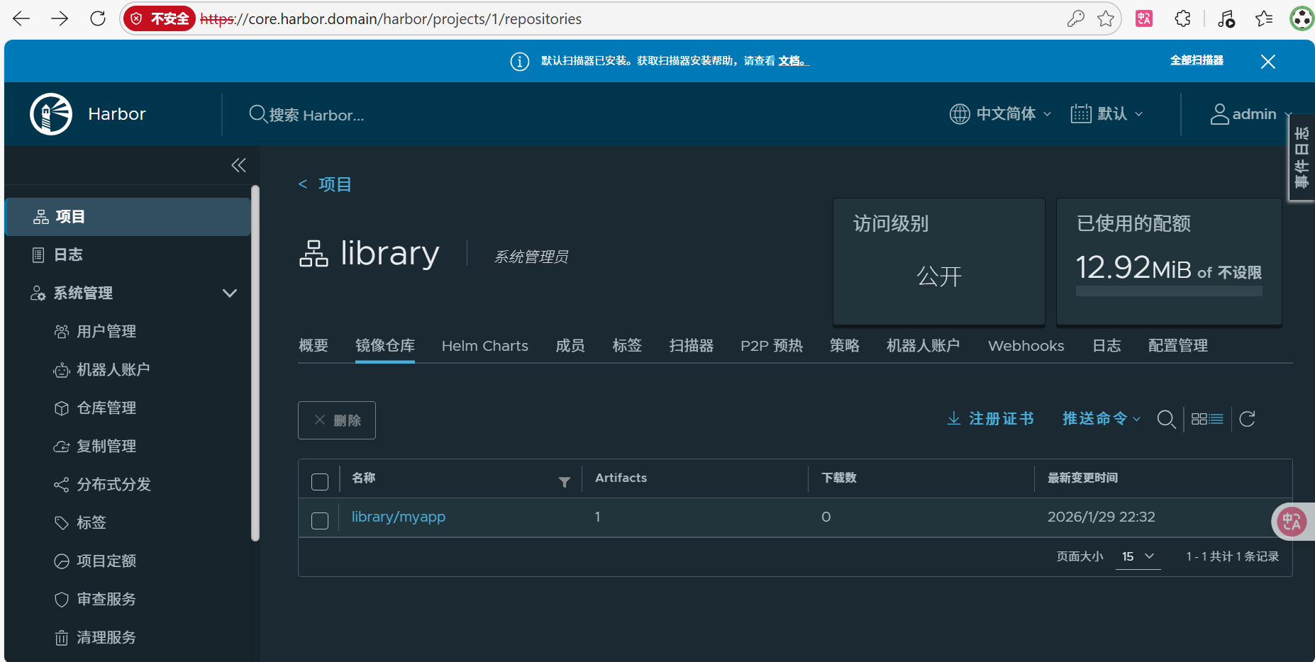Reload the page with browser refresh icon
1315x662 pixels.
pos(98,19)
